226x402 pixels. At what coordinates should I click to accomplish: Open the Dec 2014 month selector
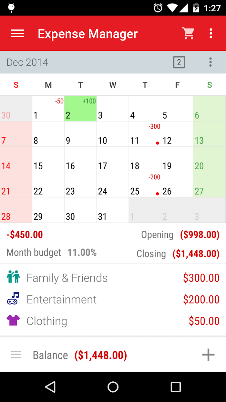27,62
